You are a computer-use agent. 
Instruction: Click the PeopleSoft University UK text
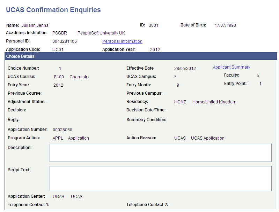coord(101,33)
